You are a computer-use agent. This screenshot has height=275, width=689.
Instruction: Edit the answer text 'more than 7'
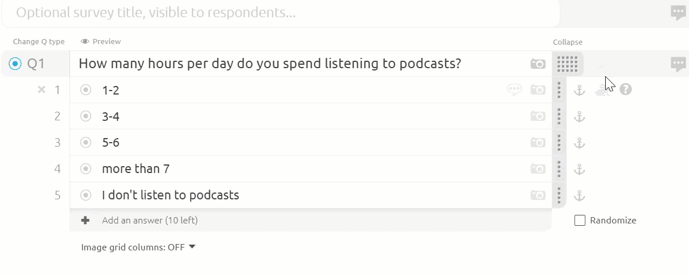[x=136, y=169]
